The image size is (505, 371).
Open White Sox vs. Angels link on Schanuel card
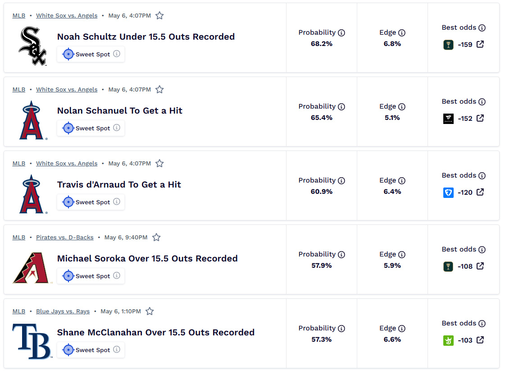pyautogui.click(x=67, y=89)
